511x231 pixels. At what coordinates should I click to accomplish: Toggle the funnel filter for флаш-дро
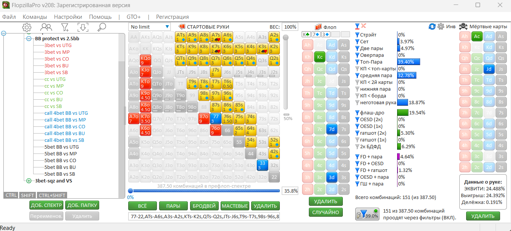click(x=358, y=112)
